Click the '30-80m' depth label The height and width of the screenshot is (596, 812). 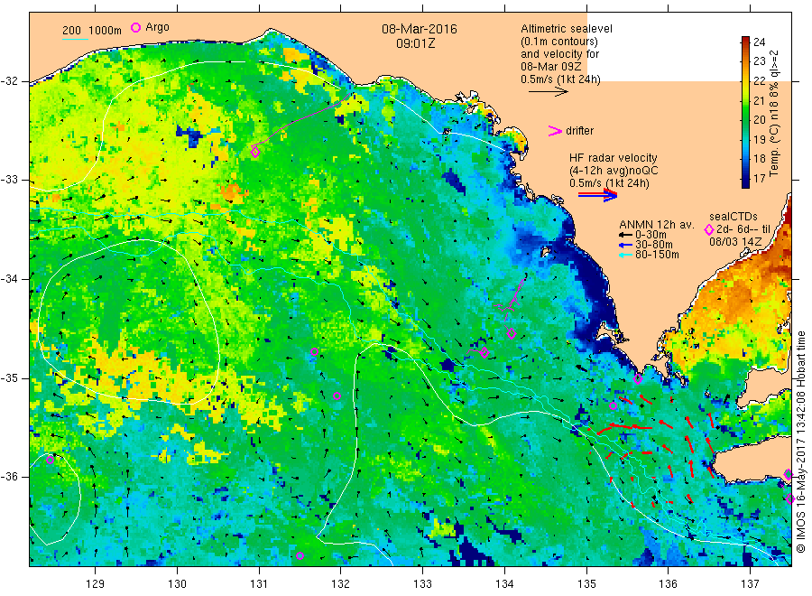(654, 245)
